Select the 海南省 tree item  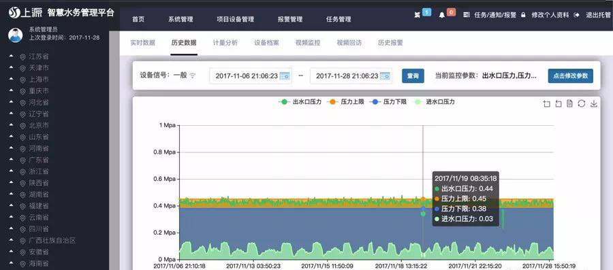[x=39, y=263]
